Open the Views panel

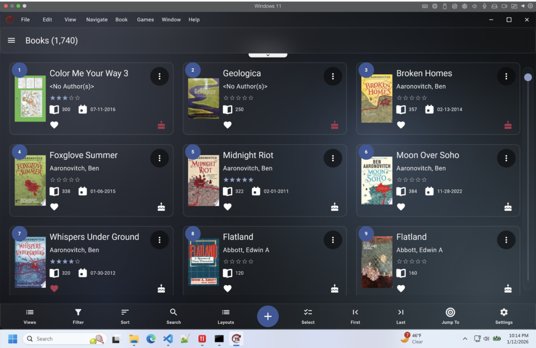click(30, 316)
